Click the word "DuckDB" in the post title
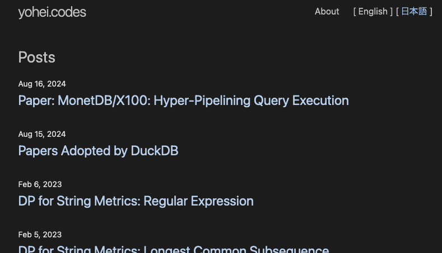The image size is (442, 253). click(x=154, y=151)
